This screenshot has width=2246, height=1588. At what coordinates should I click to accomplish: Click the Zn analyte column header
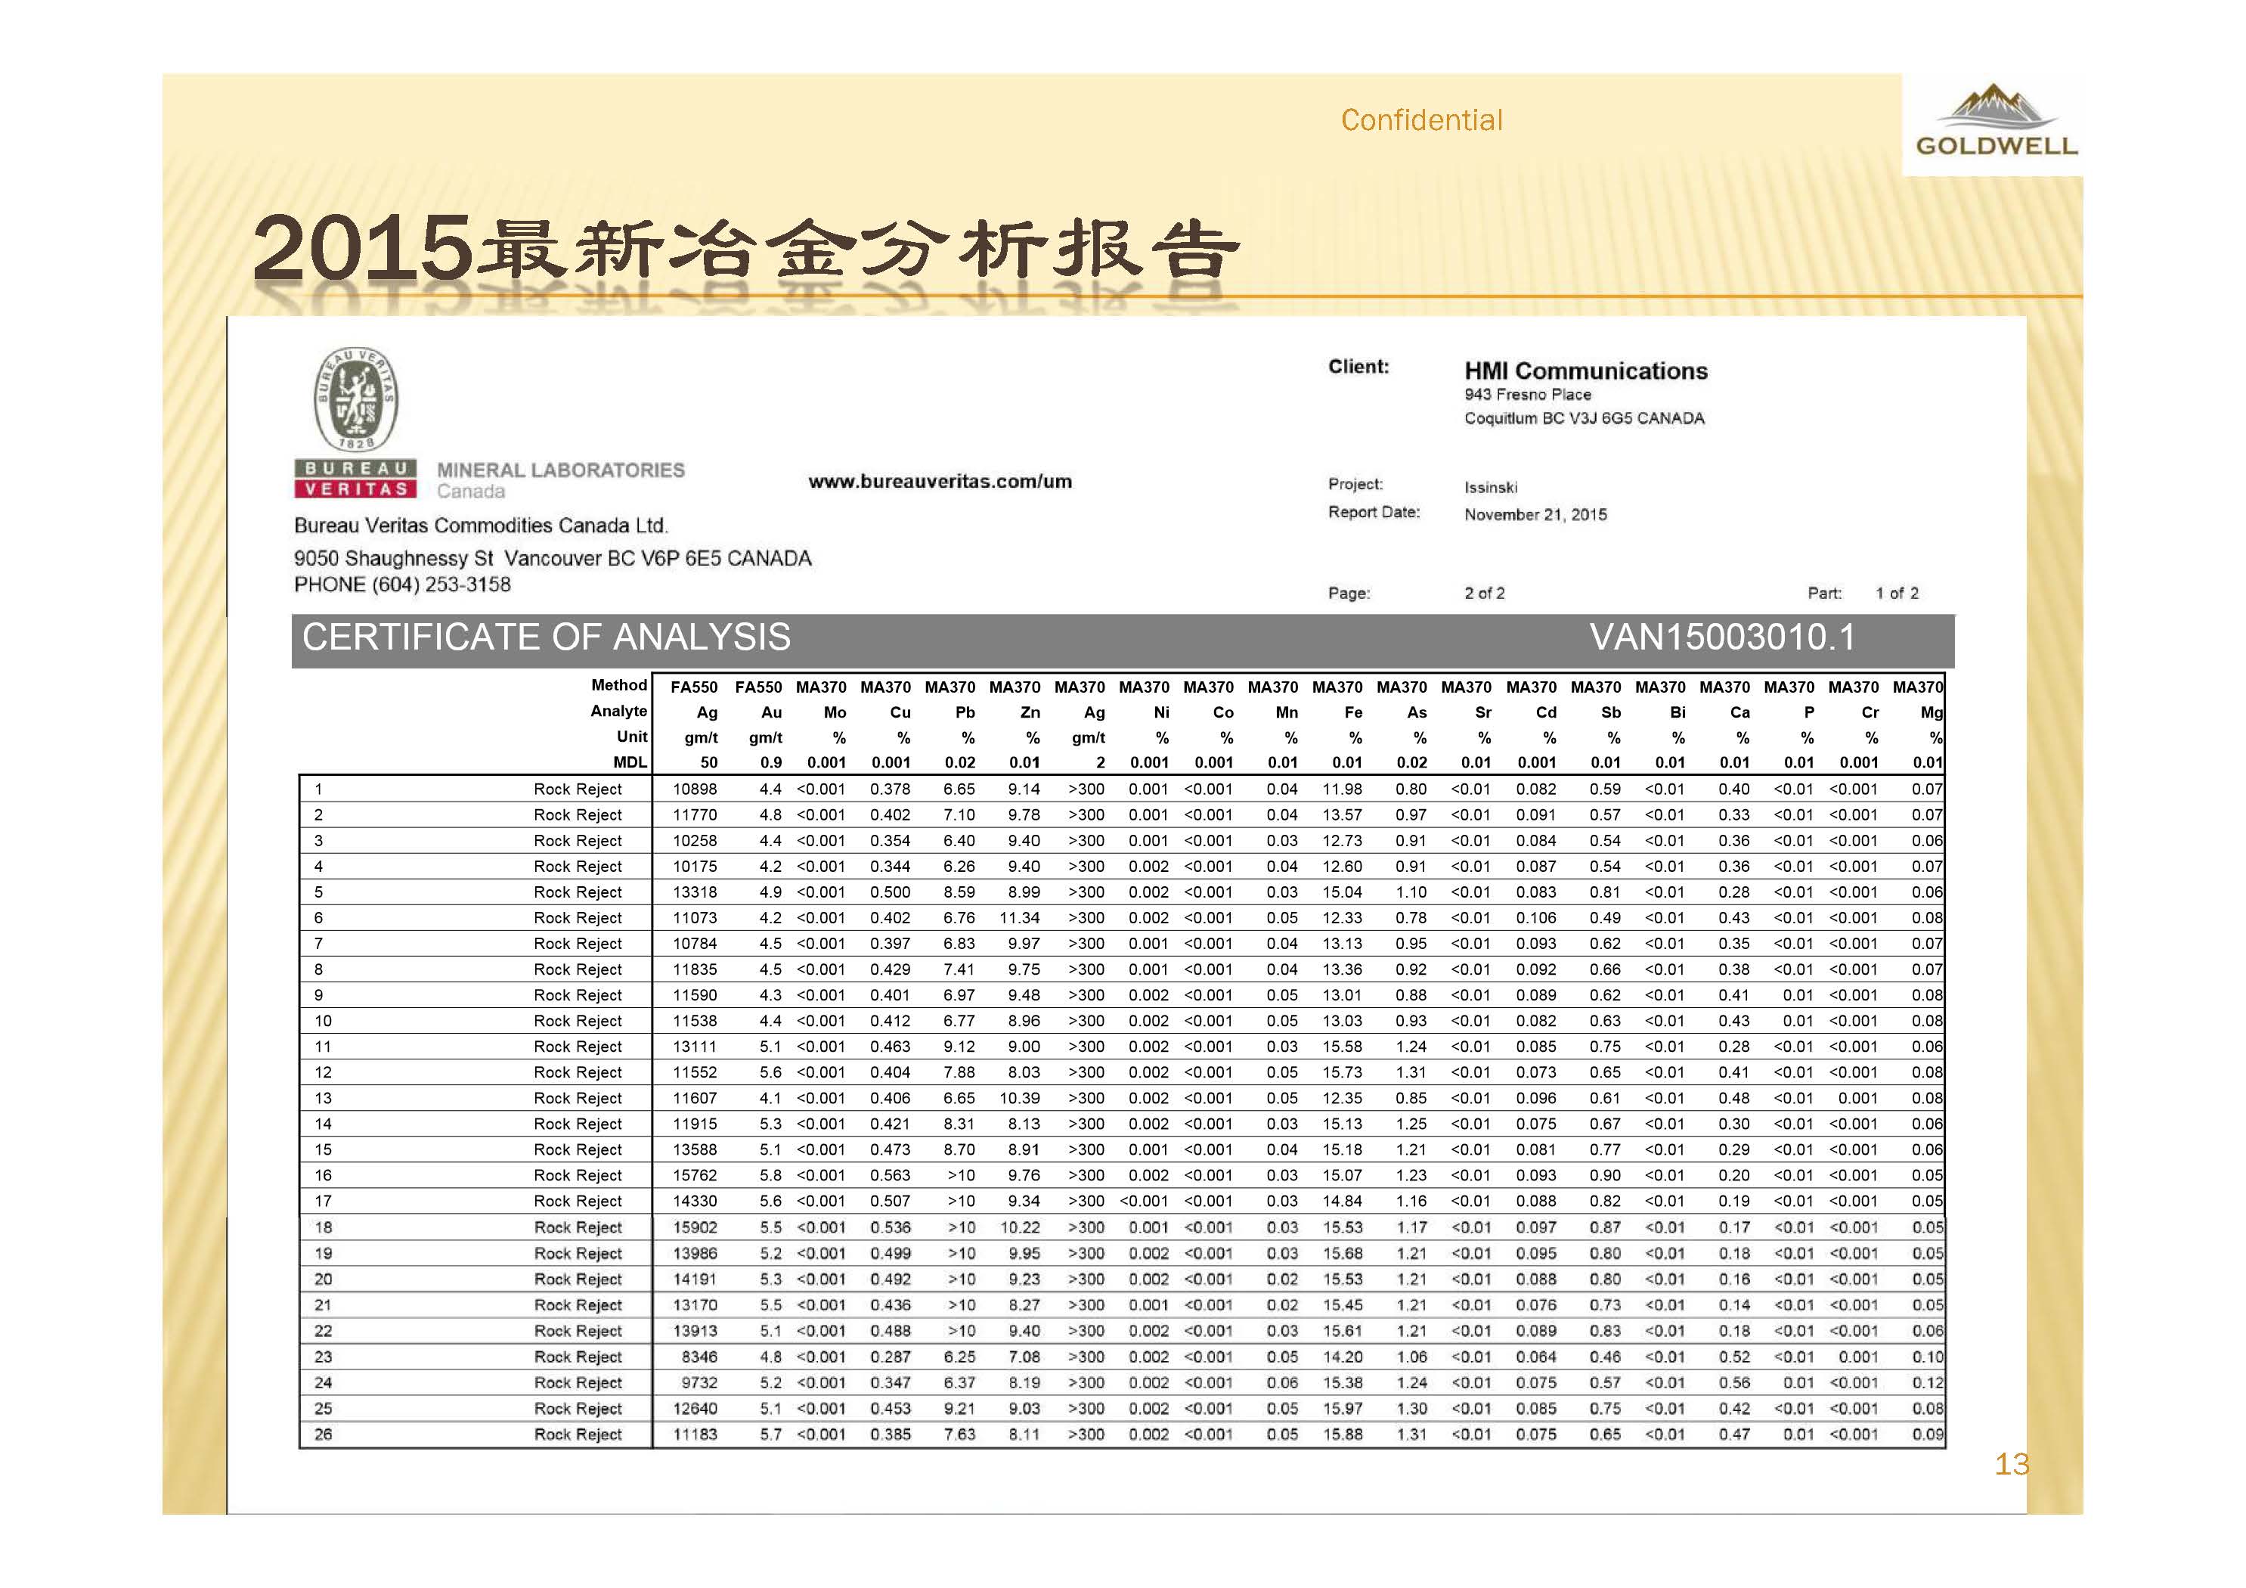coord(1030,713)
